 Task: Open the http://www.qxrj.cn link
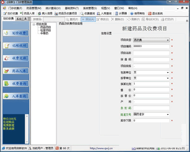(x=101, y=148)
